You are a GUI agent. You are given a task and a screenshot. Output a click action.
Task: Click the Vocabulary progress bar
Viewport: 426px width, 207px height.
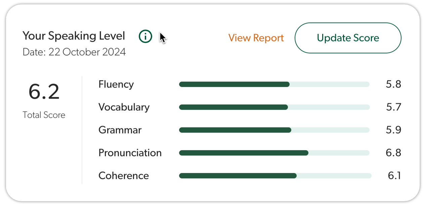pyautogui.click(x=274, y=107)
